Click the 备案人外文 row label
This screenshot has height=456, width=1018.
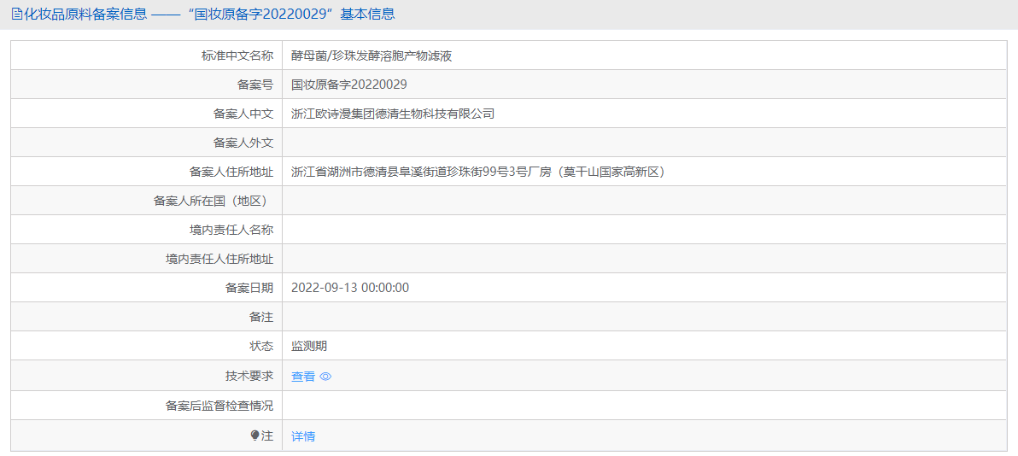(x=243, y=143)
